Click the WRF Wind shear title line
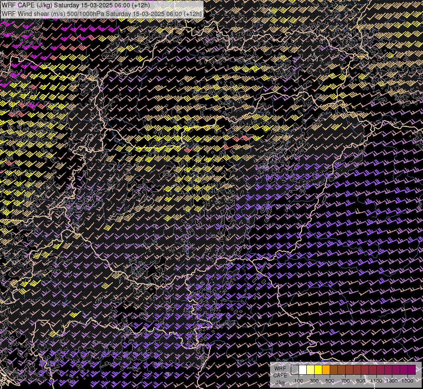Viewport: 423px width, 389px height. pos(102,14)
